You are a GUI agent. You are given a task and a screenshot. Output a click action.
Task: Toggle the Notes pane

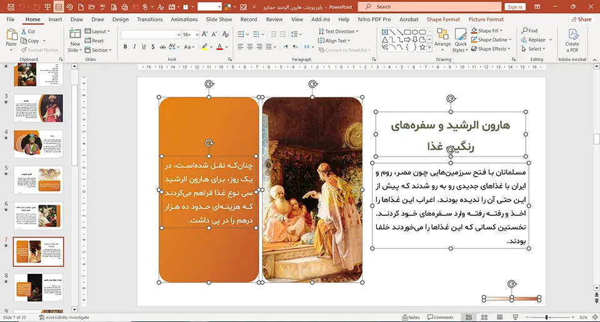[x=411, y=318]
